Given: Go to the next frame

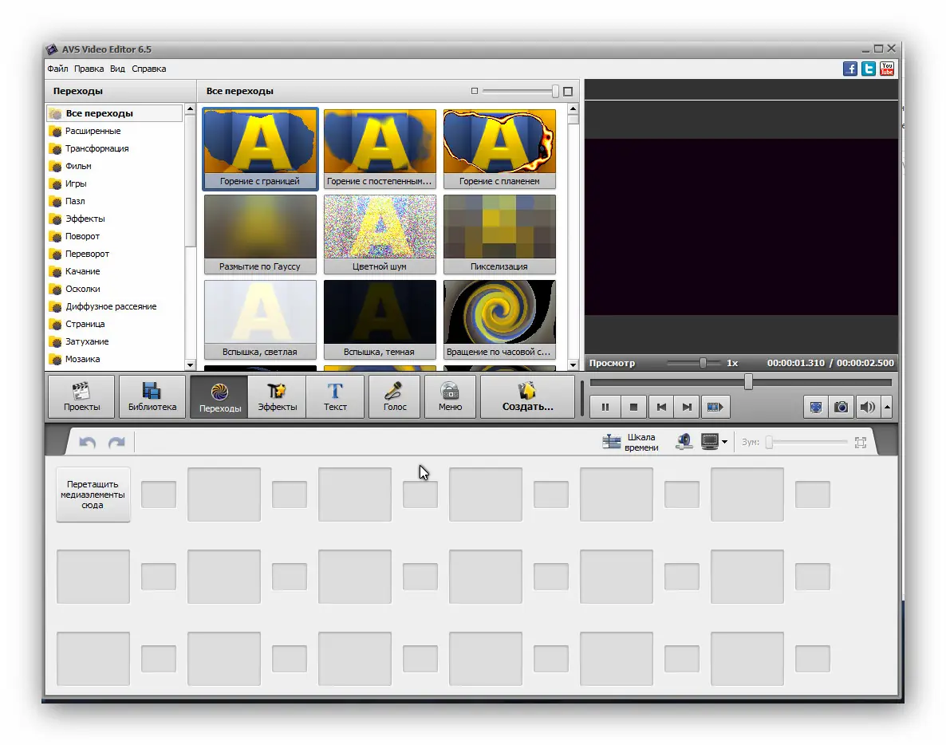Looking at the screenshot, I should [x=687, y=407].
